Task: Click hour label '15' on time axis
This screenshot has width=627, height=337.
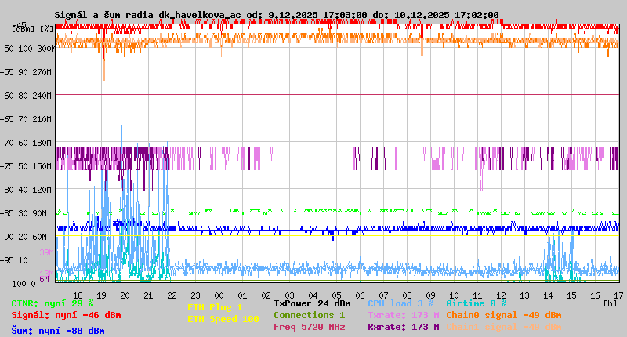Action: (x=572, y=295)
